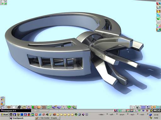Select the orange copy objects icon
This screenshot has height=120, width=161.
tap(153, 107)
